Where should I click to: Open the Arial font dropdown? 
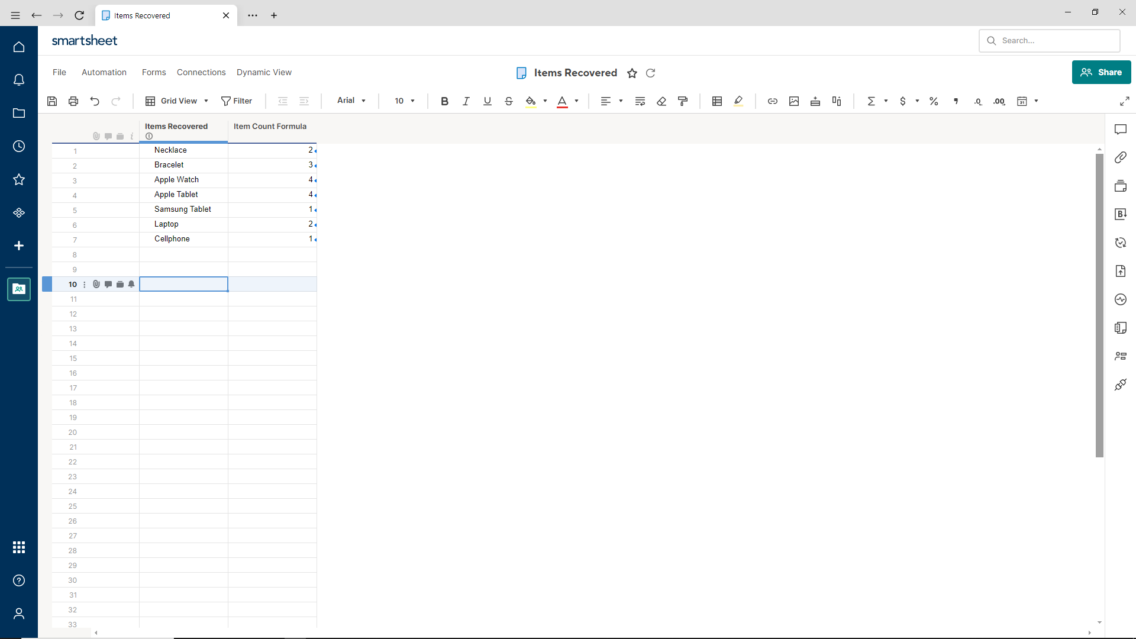[x=351, y=101]
